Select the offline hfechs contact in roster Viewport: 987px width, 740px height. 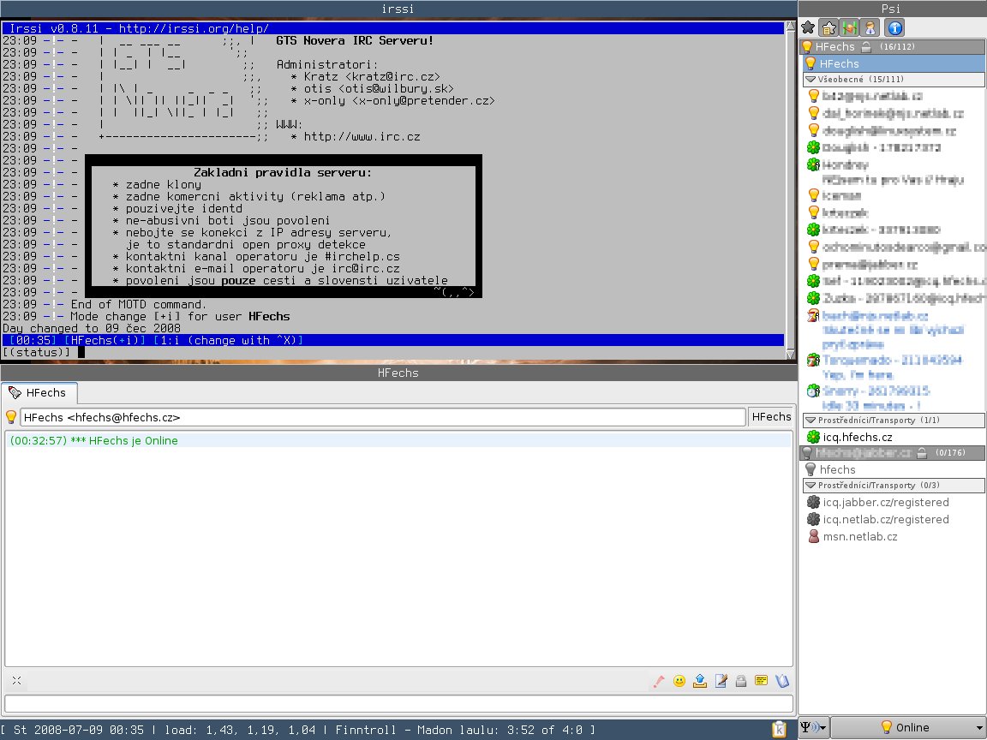(894, 469)
